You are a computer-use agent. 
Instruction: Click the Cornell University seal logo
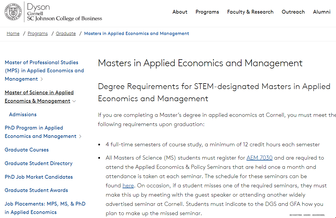13,12
